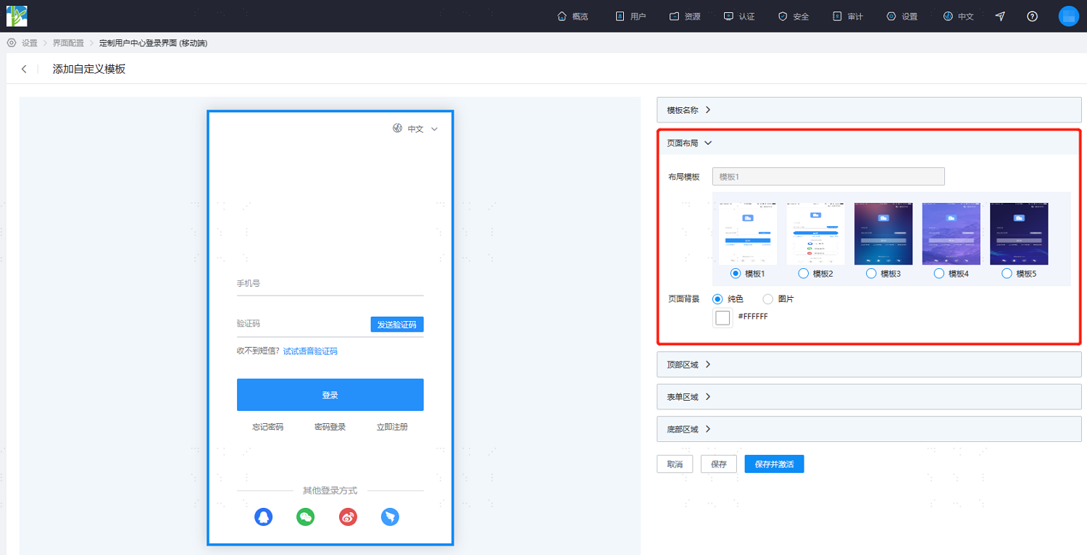Click the 界面配置 breadcrumb link
Screen dimensions: 1087x555
pos(68,43)
